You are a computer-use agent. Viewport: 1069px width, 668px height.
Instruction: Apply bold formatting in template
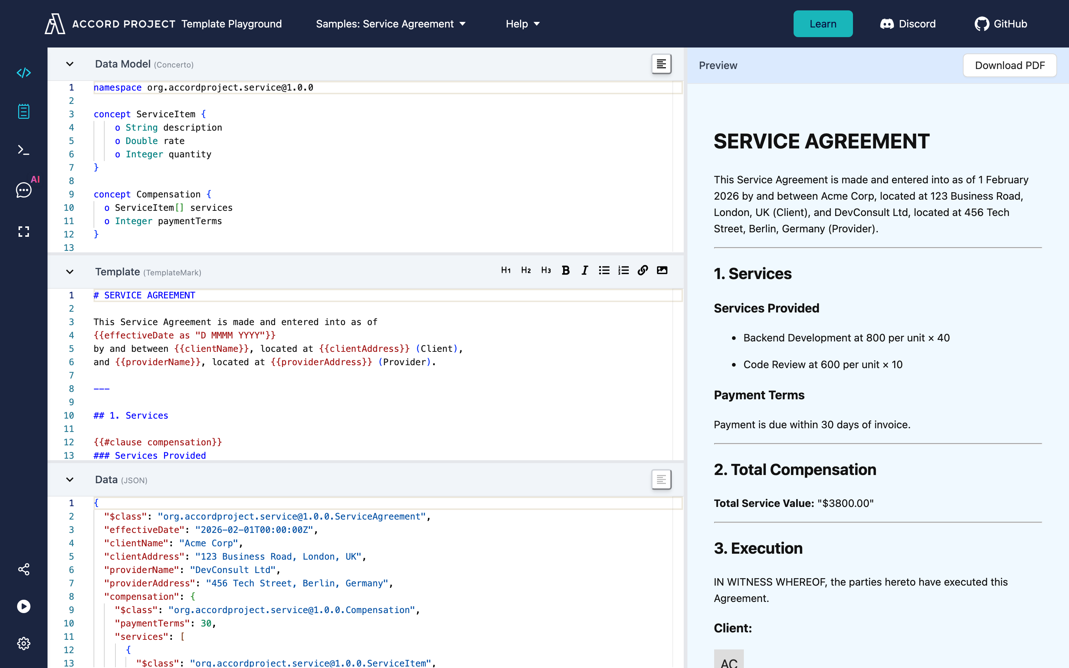pos(565,271)
